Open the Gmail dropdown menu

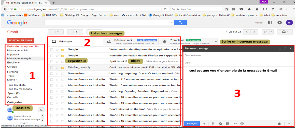pos(14,32)
